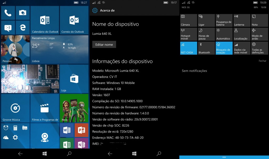Screen dimensions: 269x159
Task: Enable Modo de avião
Action: point(259,34)
